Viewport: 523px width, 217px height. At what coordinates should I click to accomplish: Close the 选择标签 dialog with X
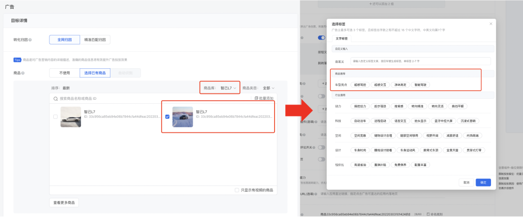click(491, 24)
